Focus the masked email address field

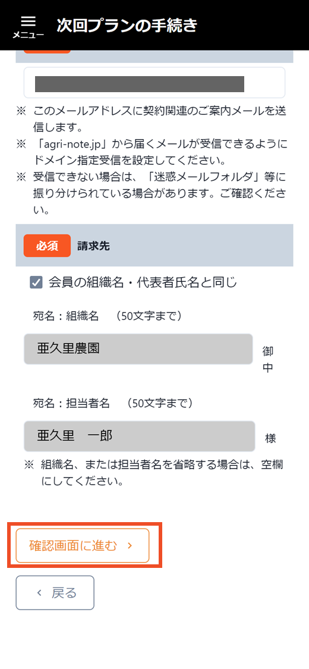[x=154, y=83]
